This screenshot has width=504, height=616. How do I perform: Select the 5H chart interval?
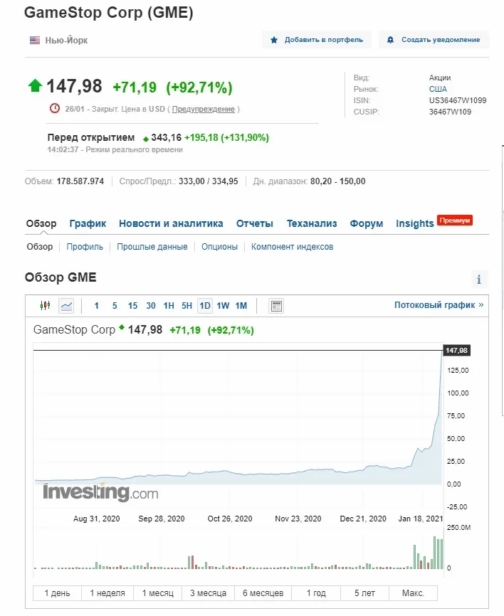pyautogui.click(x=187, y=306)
